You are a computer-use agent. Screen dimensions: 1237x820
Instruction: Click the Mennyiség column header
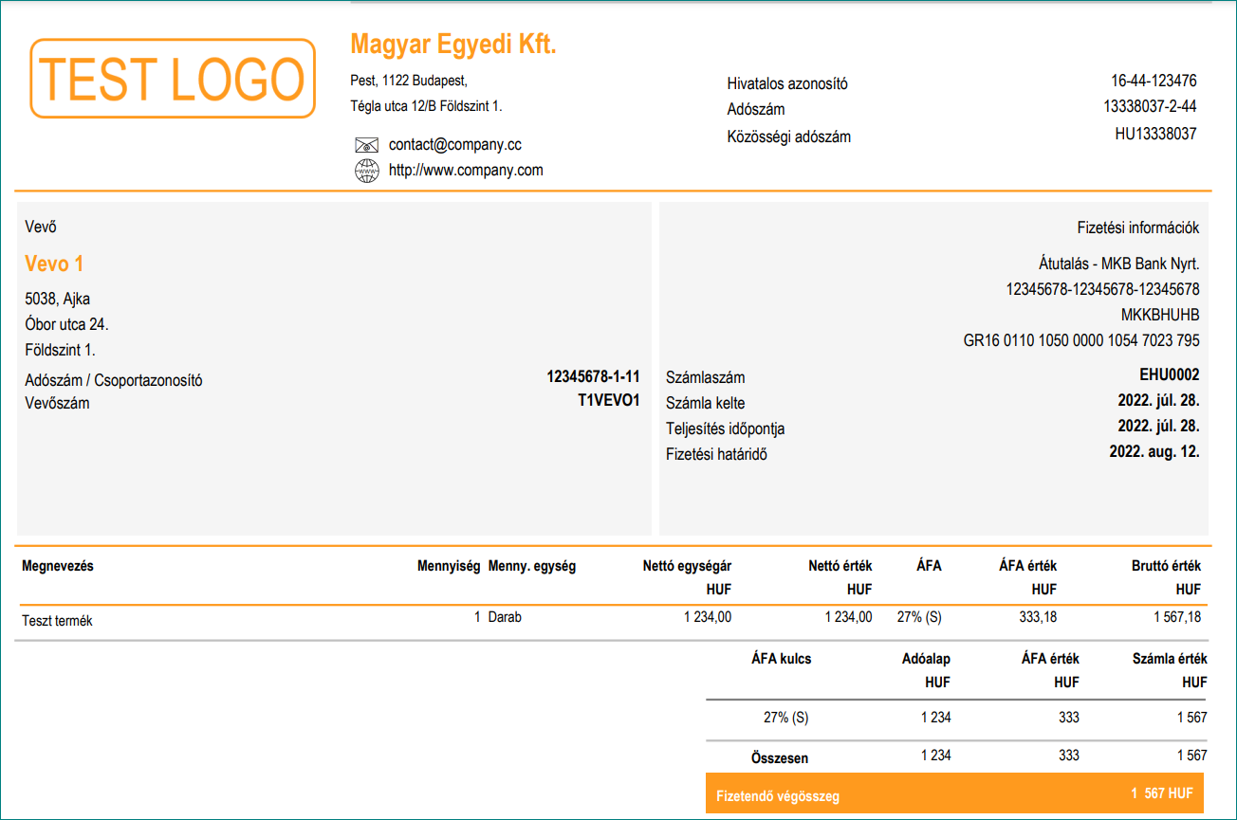(449, 566)
